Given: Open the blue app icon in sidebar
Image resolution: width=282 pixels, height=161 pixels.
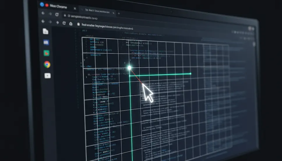Looking at the screenshot, I should 46,43.
